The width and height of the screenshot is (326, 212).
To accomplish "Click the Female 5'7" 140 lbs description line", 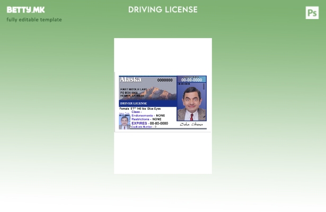I will point(139,108).
